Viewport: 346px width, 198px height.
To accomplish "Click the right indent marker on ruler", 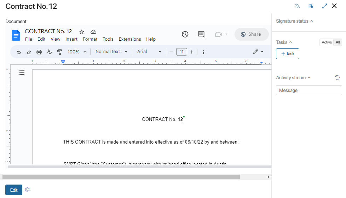I will (261, 63).
